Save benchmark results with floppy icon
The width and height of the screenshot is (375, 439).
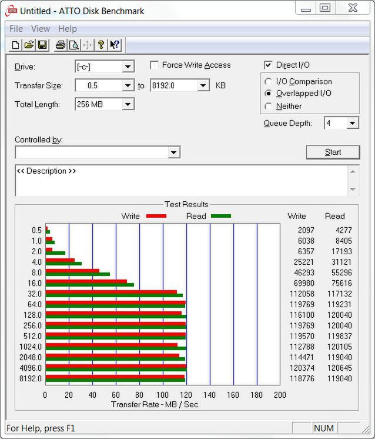[42, 45]
